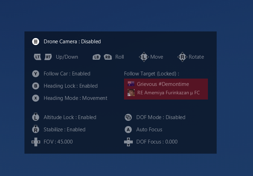
Task: Select Grievous #Demontime as follow target
Action: (163, 84)
